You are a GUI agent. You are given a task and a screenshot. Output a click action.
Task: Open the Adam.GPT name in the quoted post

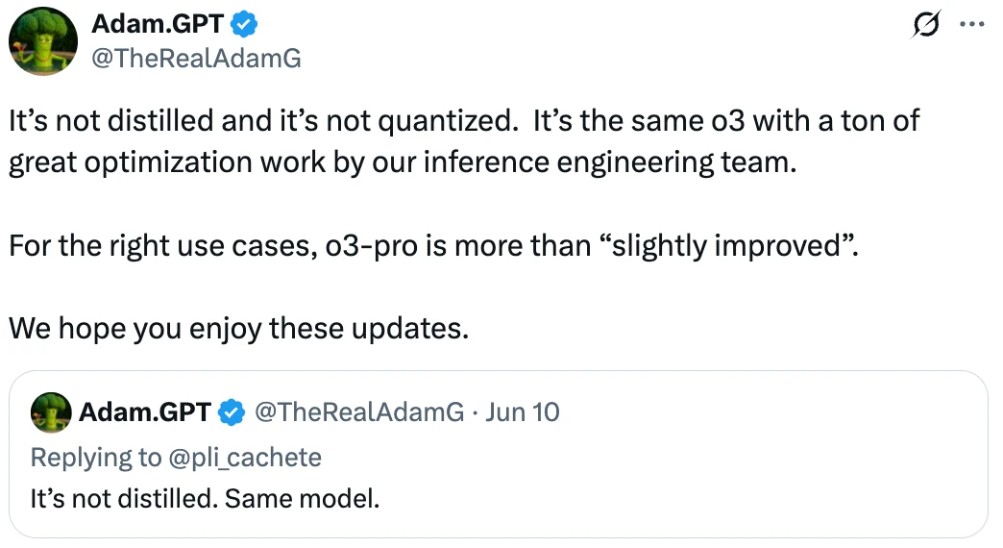pyautogui.click(x=144, y=411)
